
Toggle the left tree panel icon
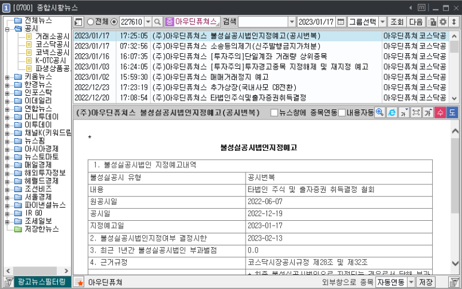(78, 22)
